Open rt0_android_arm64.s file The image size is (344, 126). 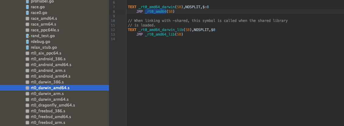[x=51, y=76]
